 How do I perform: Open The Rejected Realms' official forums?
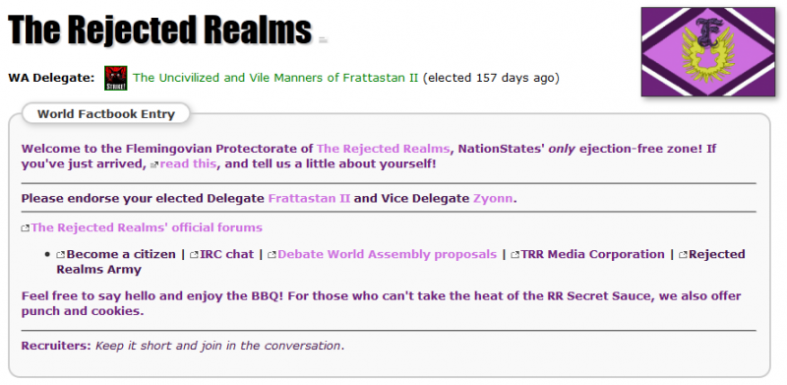tap(147, 227)
